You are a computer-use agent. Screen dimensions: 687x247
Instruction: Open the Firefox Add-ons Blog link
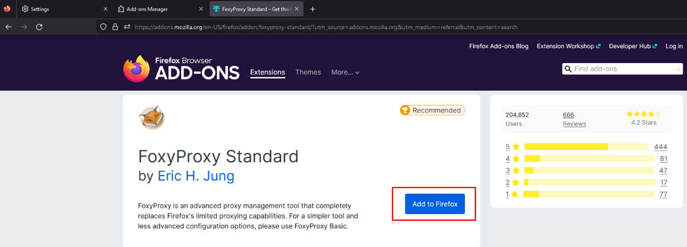tap(499, 46)
